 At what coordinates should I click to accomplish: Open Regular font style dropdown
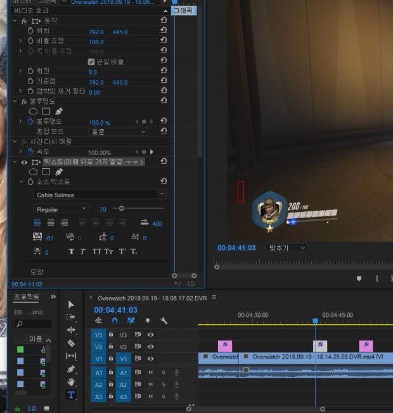pyautogui.click(x=61, y=209)
